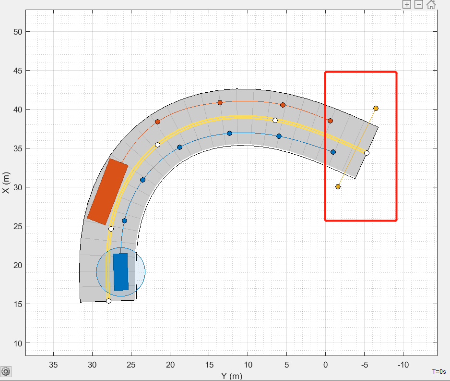Click the 45 tick on X axis

coord(18,71)
